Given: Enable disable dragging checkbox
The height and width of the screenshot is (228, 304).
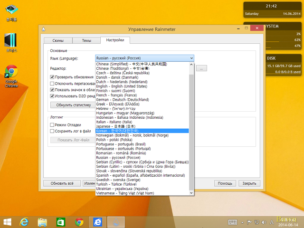Looking at the screenshot, I should (52, 84).
